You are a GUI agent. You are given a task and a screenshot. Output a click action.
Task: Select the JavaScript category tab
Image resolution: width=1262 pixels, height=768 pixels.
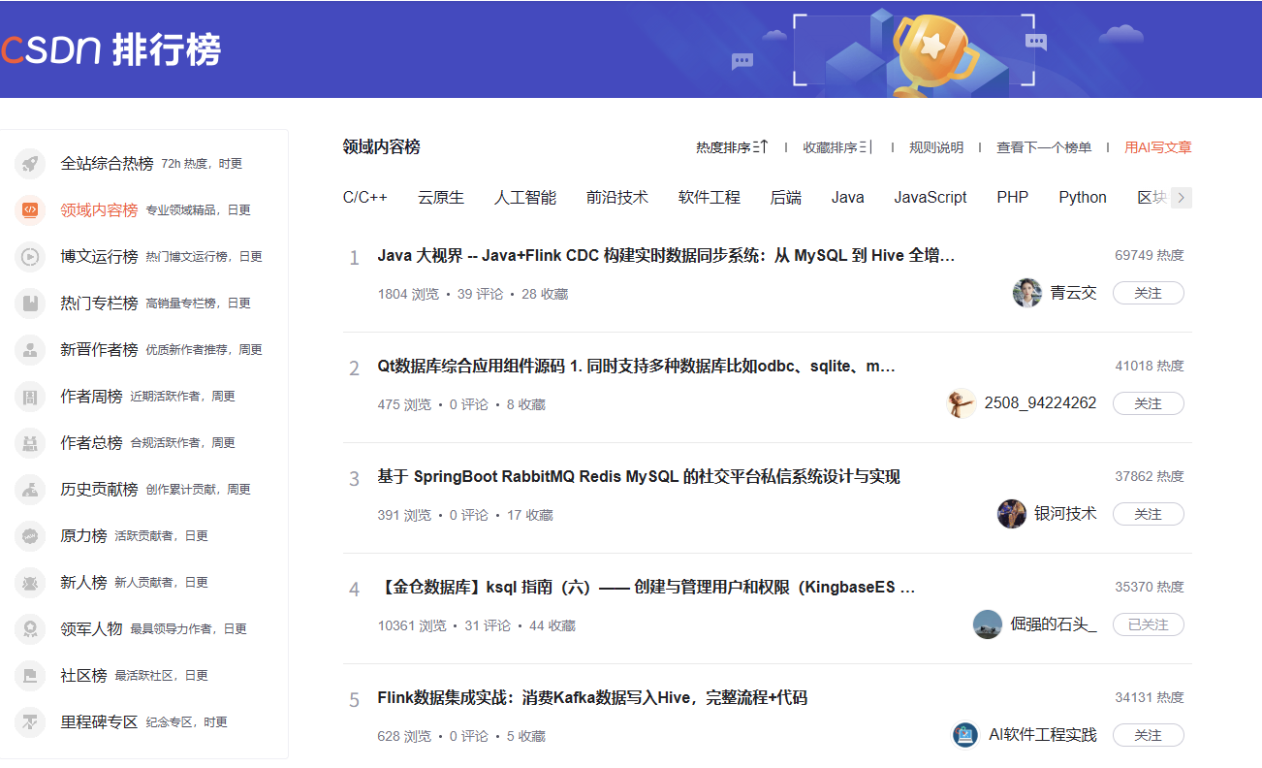[x=931, y=197]
